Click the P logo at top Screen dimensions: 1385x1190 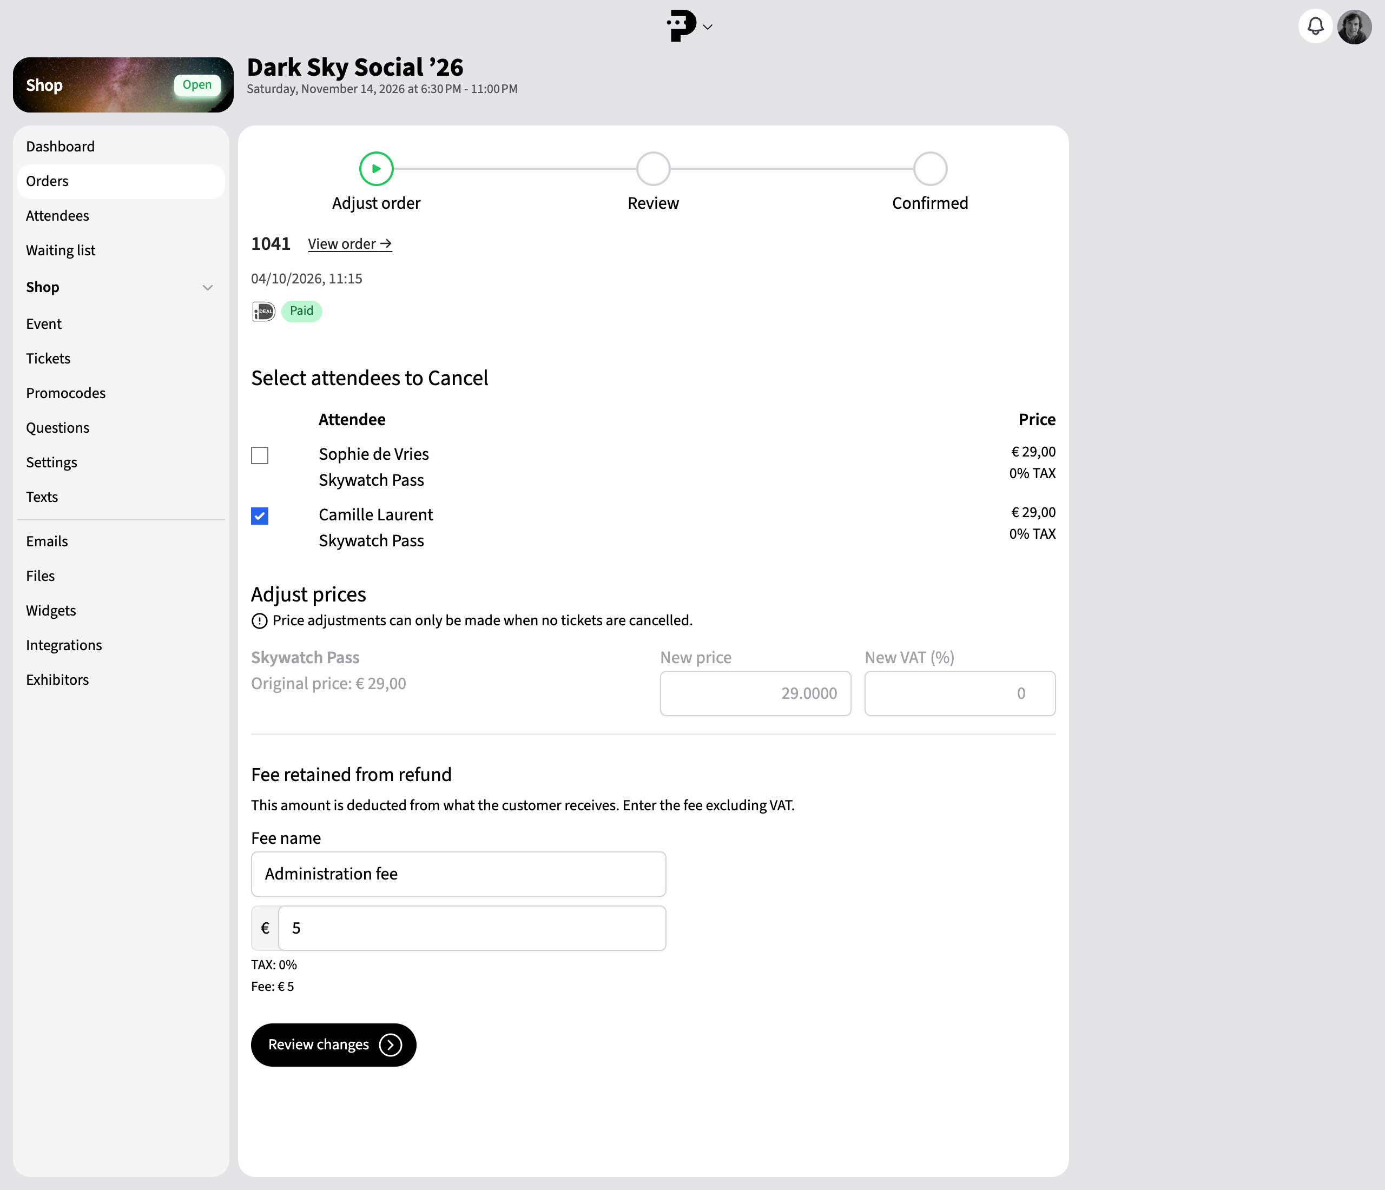click(681, 26)
